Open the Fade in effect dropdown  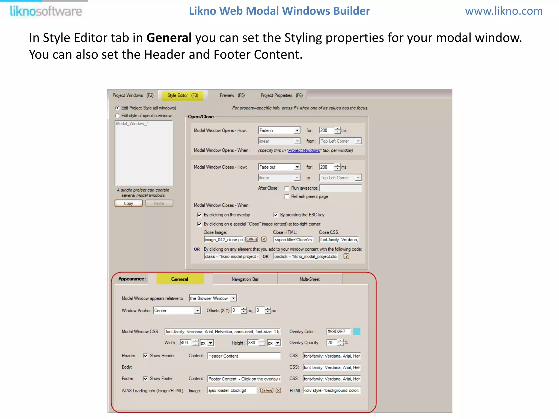click(297, 130)
